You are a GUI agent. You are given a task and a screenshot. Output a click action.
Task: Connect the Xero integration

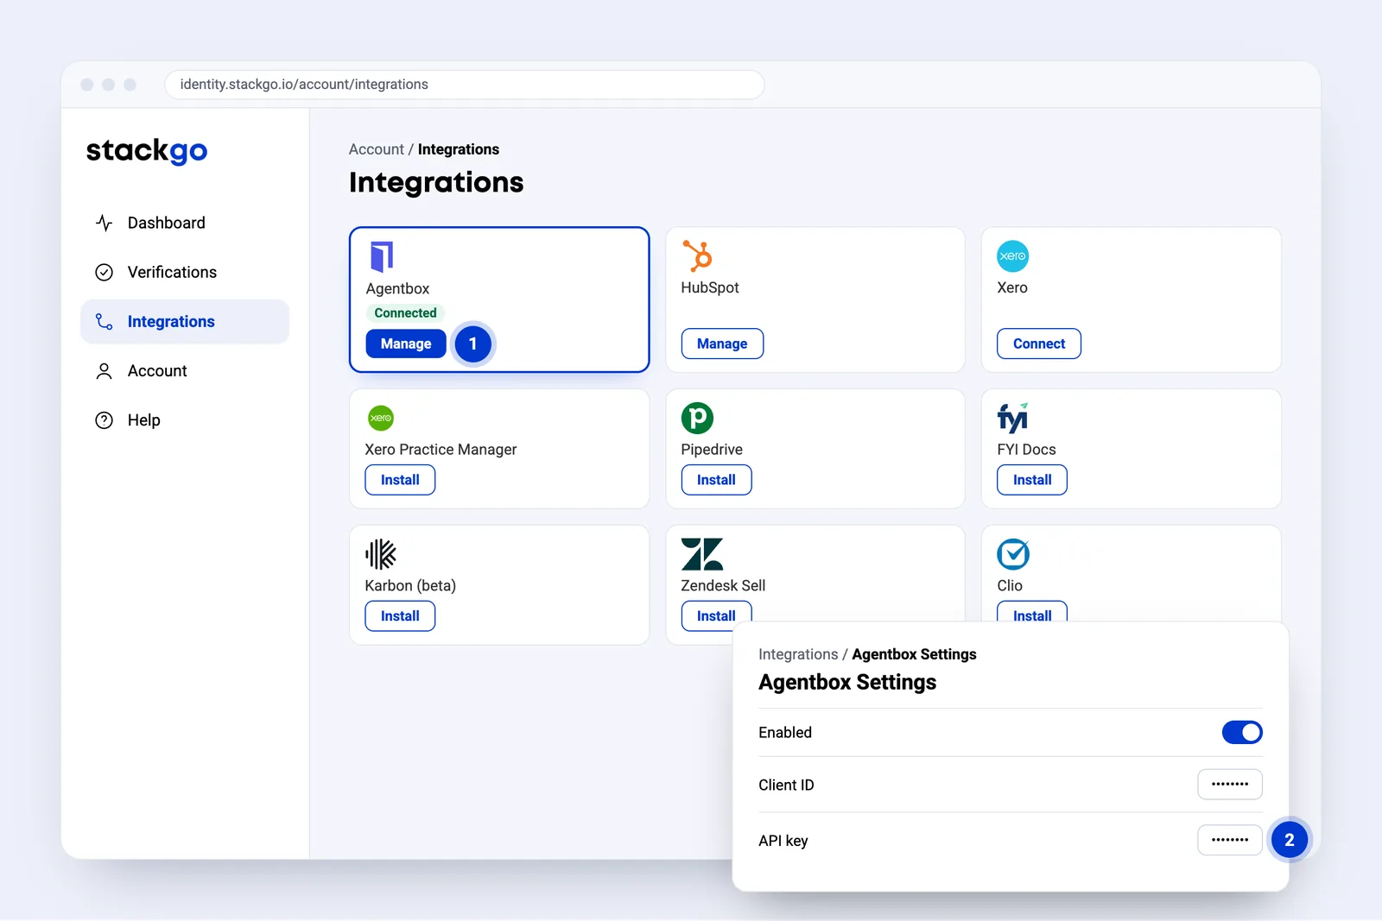point(1039,344)
